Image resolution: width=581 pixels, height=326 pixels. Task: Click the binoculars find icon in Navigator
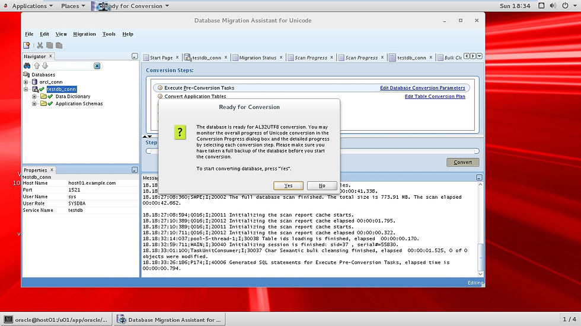[x=27, y=66]
